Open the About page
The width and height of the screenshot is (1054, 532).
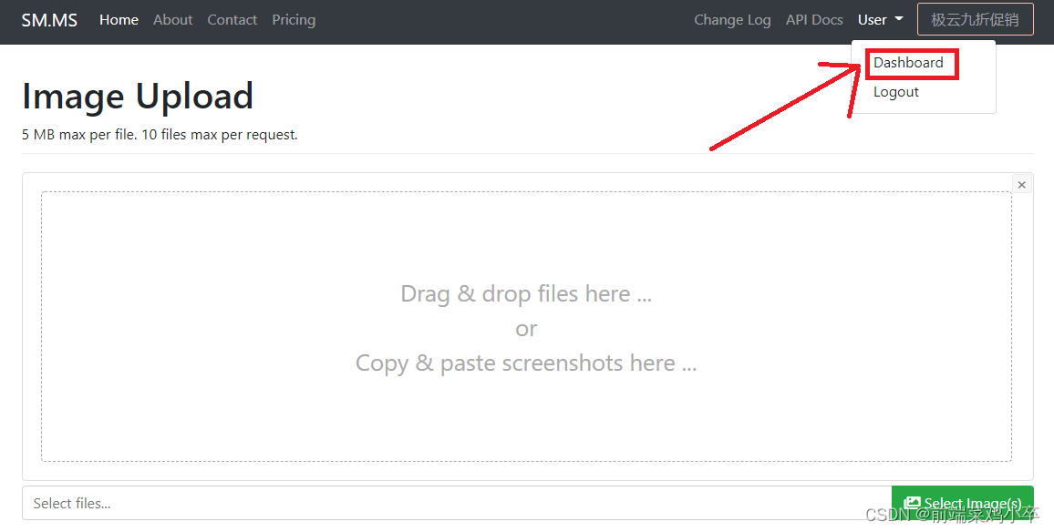point(172,20)
